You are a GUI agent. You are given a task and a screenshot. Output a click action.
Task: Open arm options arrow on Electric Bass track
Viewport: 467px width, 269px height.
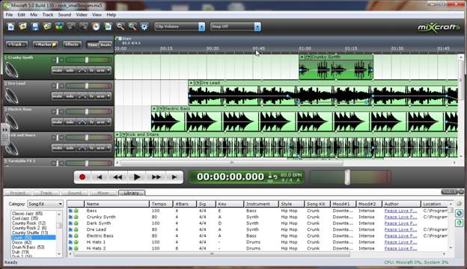click(x=109, y=122)
